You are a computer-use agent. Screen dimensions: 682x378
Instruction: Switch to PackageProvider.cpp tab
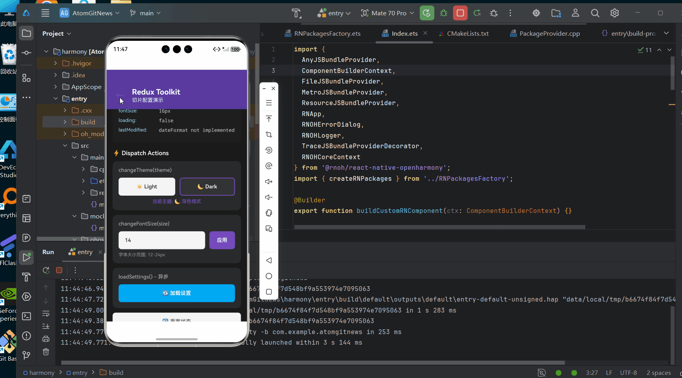coord(545,33)
